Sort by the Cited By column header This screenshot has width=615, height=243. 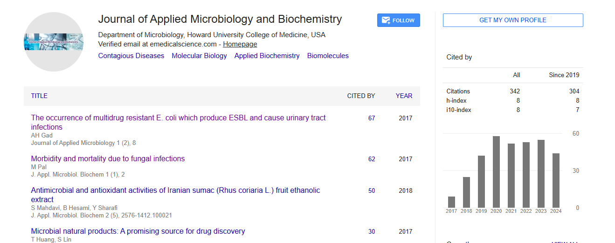pyautogui.click(x=361, y=96)
